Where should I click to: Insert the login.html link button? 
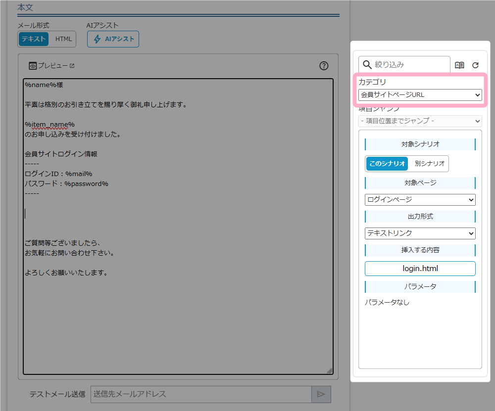[420, 269]
